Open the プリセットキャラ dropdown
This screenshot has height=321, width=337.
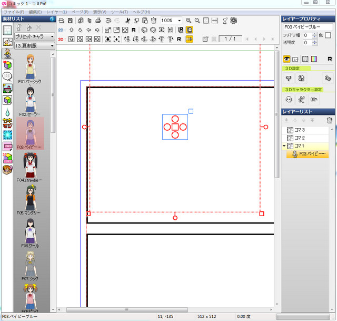(x=34, y=36)
